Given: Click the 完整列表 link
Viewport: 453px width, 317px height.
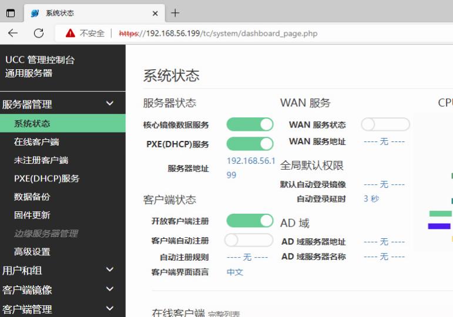Looking at the screenshot, I should (x=224, y=314).
